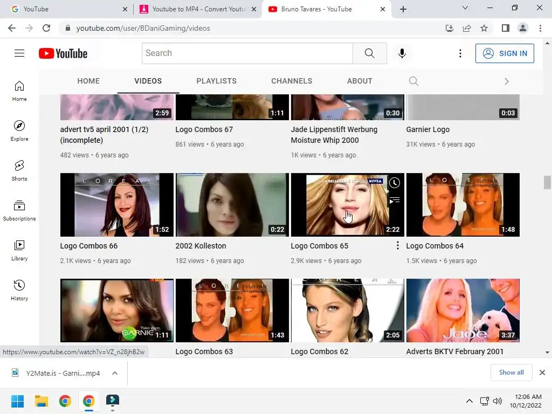This screenshot has height=414, width=552.
Task: Open the Chrome three-dot menu
Action: click(x=540, y=28)
